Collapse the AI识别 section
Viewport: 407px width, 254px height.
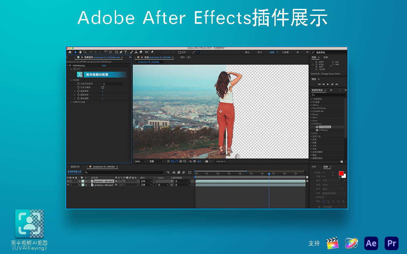(71, 80)
